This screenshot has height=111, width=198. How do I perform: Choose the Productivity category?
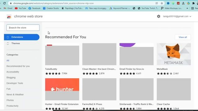click(12, 106)
